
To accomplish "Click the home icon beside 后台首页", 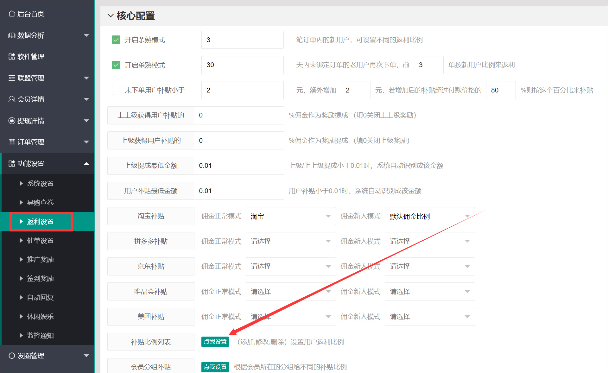I will coord(12,14).
